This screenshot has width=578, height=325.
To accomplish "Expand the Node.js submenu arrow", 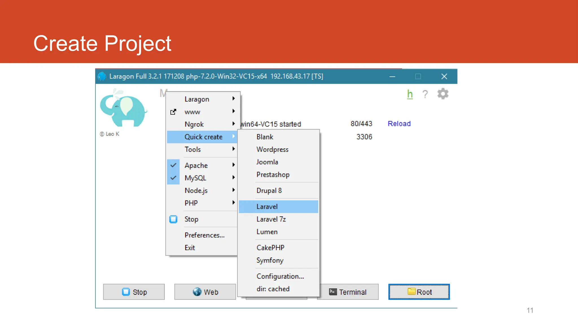I will [x=233, y=190].
